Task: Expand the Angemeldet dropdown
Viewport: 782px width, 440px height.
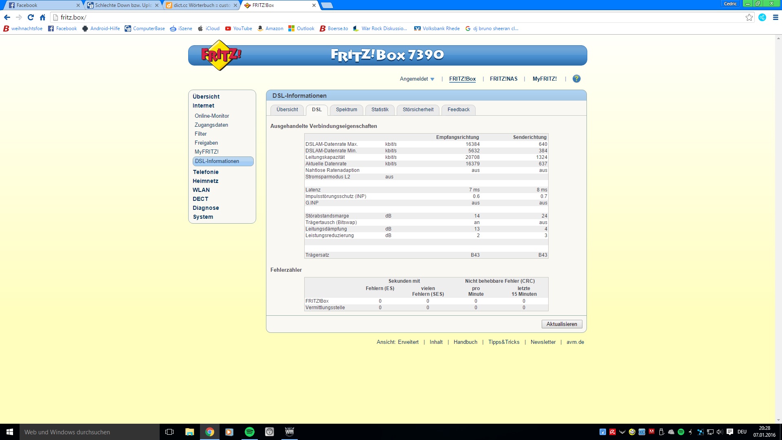Action: (x=417, y=79)
